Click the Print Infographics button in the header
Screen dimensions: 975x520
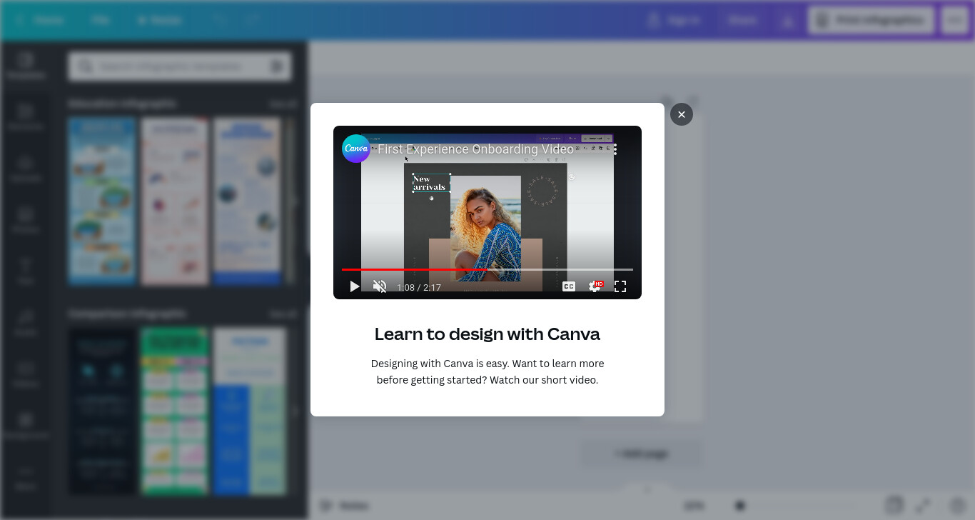(871, 20)
